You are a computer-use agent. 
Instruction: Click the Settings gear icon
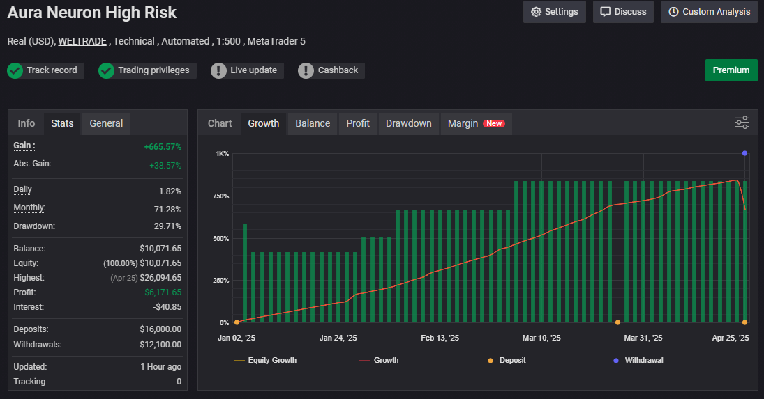[x=537, y=12]
